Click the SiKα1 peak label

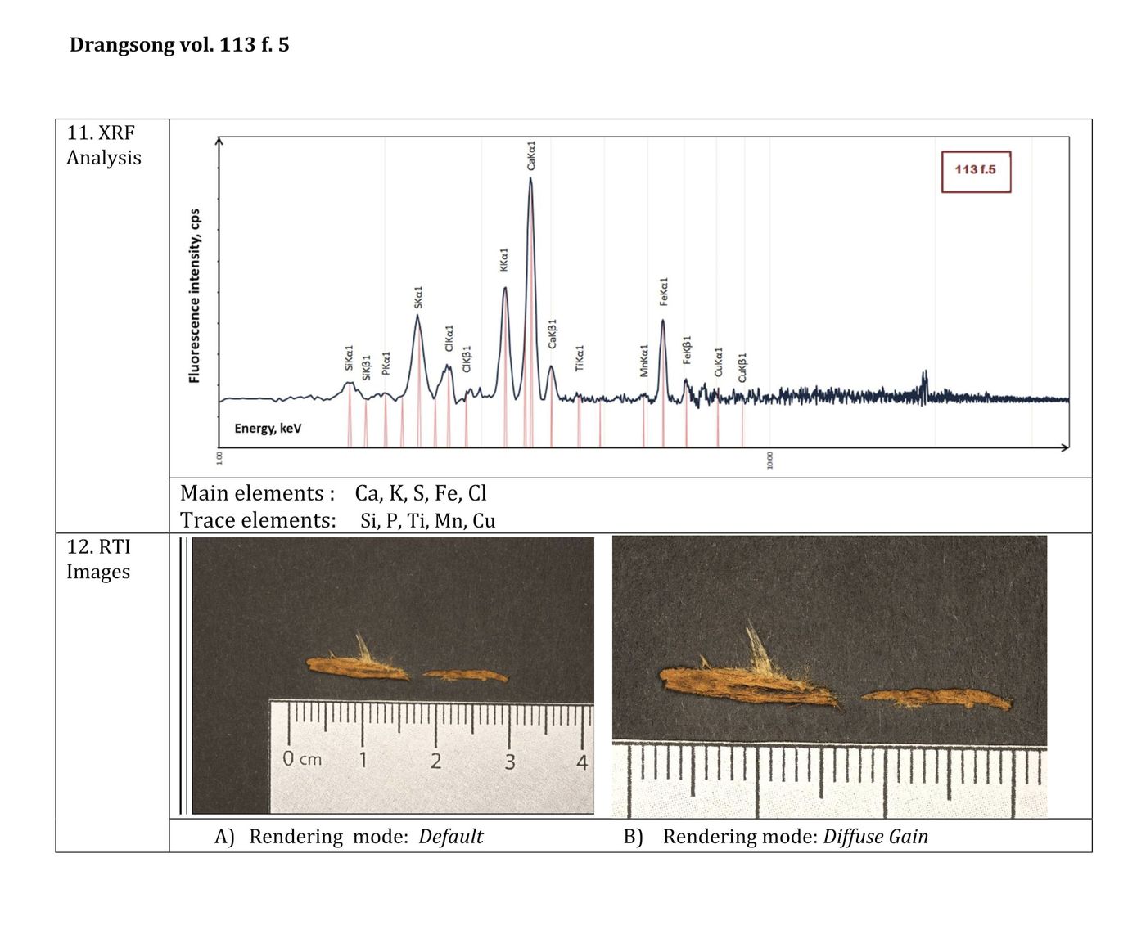coord(350,357)
